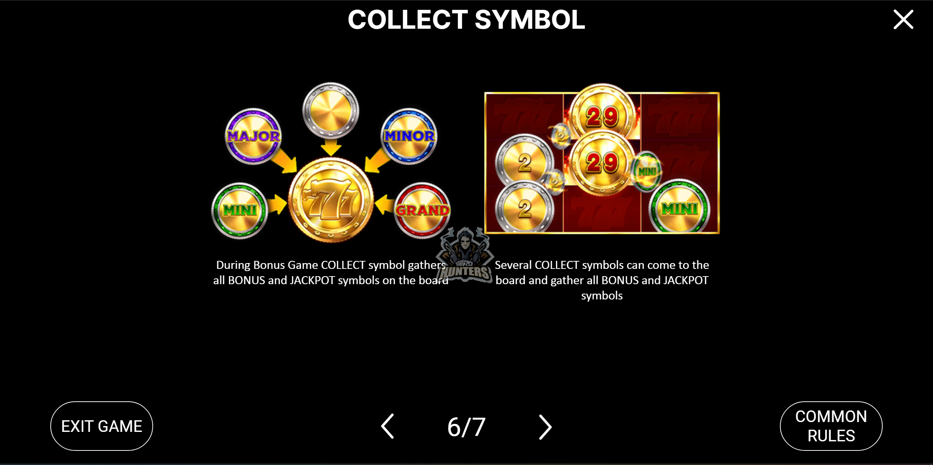The image size is (933, 465).
Task: Click the Hunters watermark logo
Action: click(x=465, y=255)
